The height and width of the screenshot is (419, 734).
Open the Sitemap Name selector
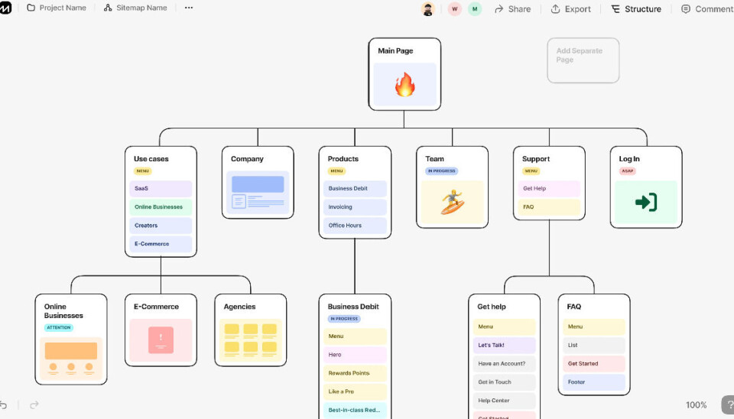tap(135, 8)
